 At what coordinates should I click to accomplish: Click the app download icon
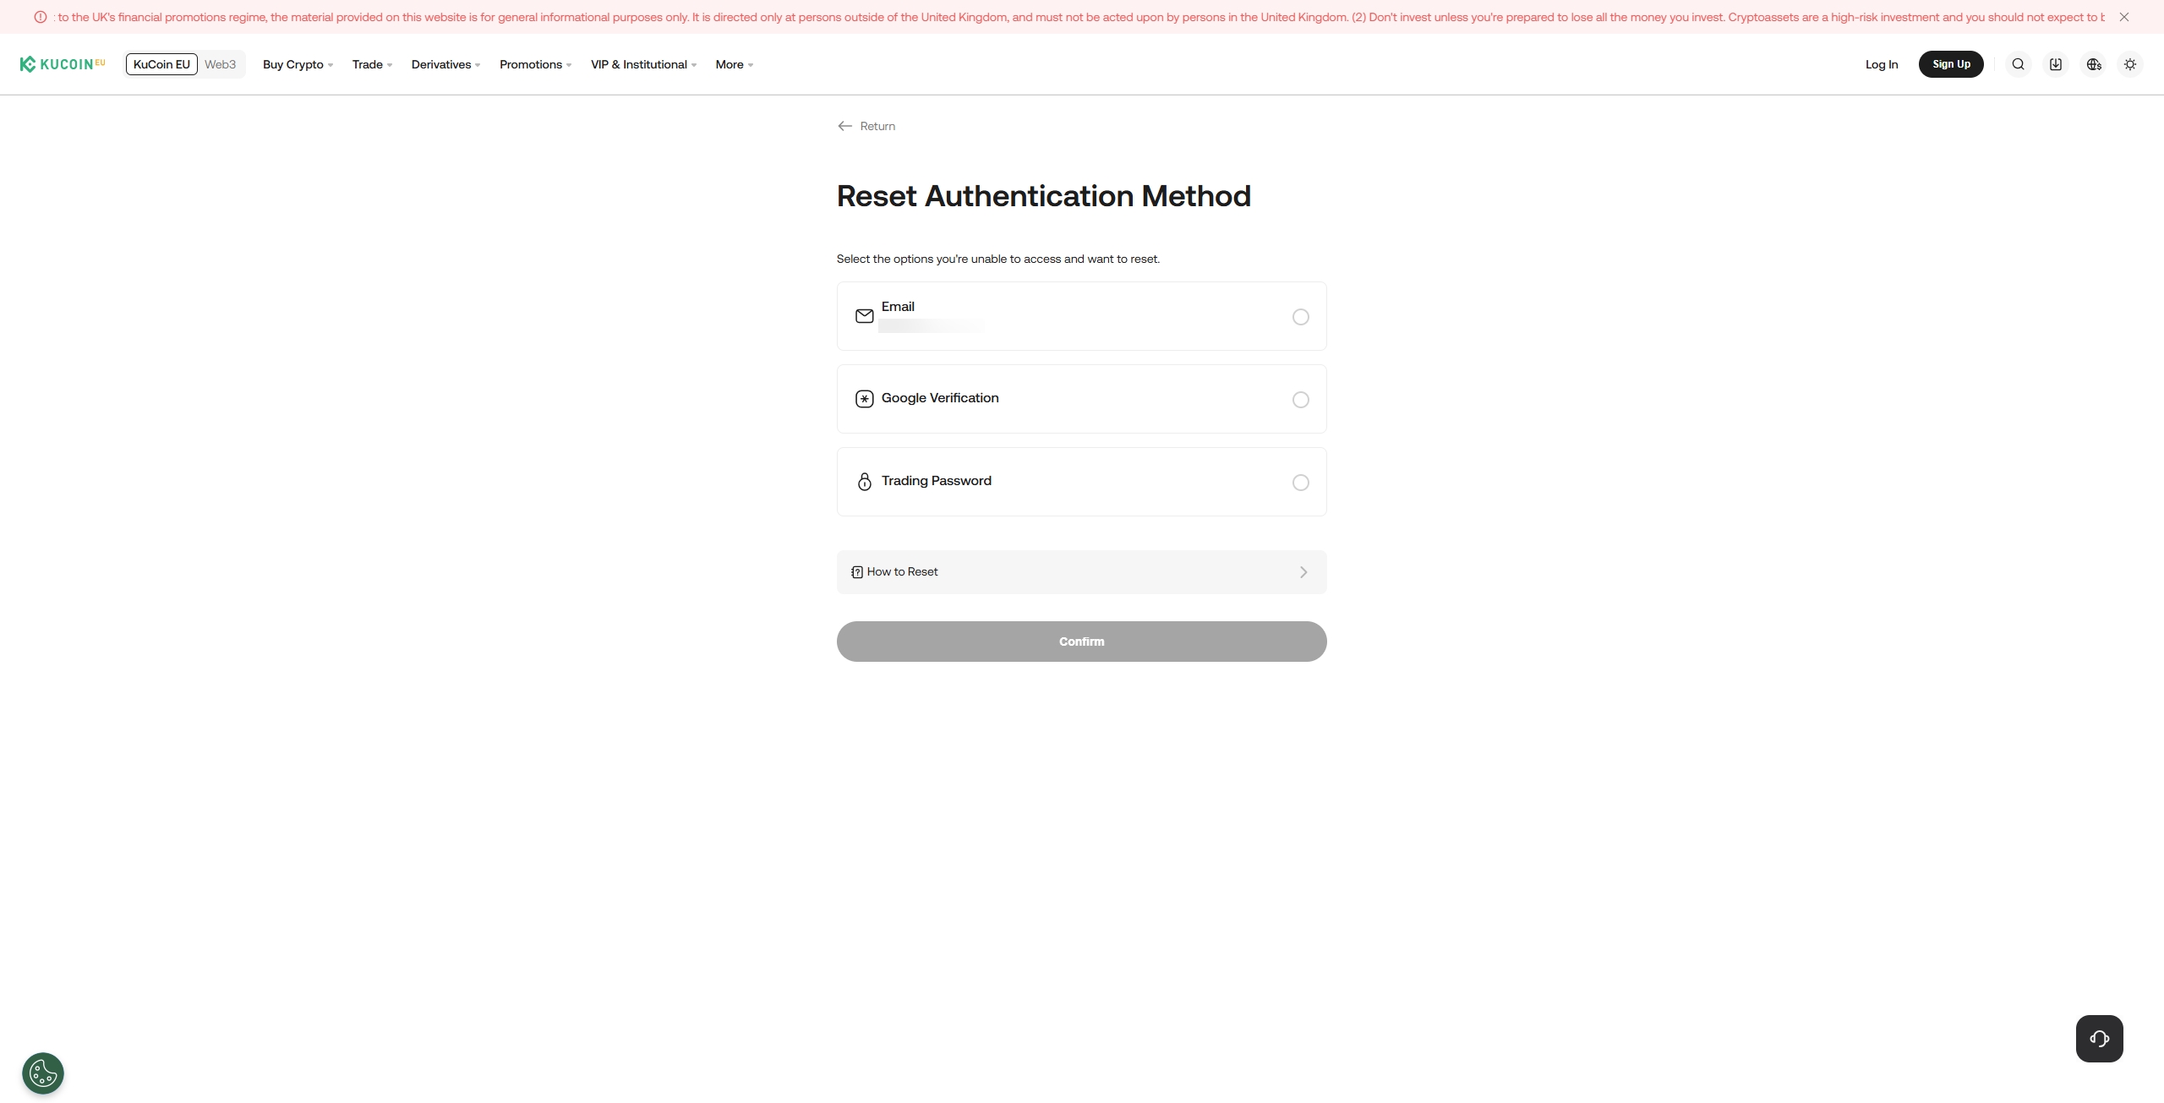[x=2056, y=64]
